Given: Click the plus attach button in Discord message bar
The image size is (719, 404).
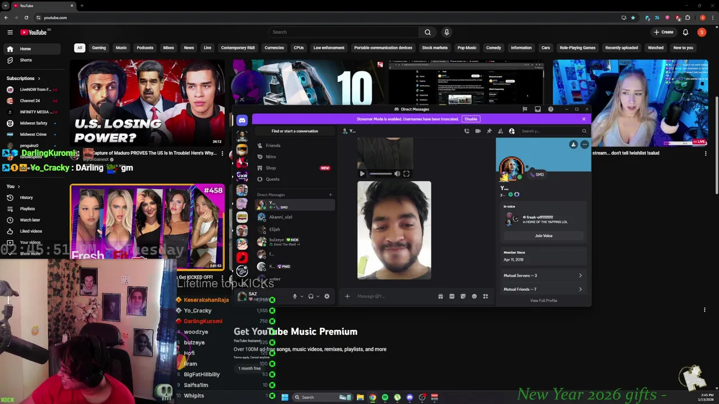Looking at the screenshot, I should coord(347,296).
